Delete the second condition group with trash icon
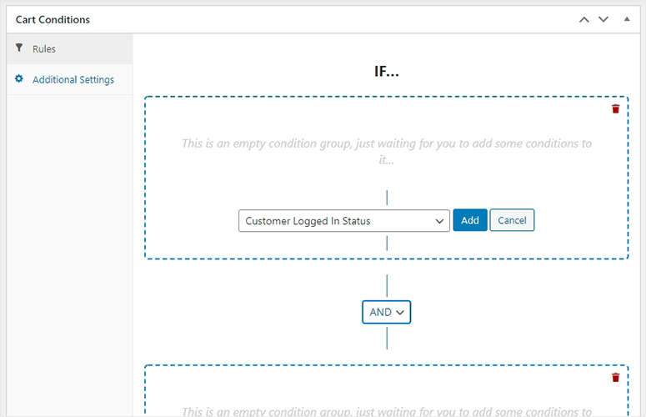This screenshot has width=646, height=417. (615, 378)
